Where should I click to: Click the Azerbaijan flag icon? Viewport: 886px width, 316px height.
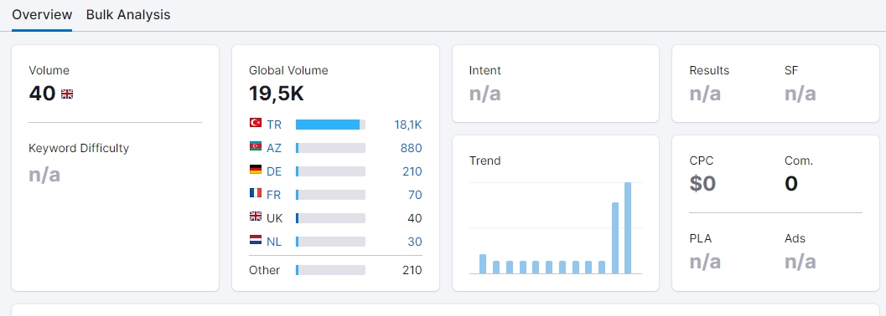[x=256, y=146]
